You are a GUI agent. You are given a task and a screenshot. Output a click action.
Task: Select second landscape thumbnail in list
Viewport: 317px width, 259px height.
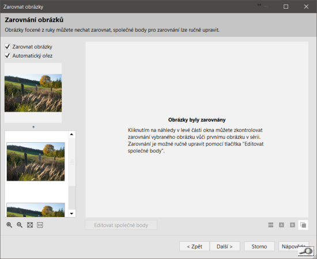(36, 210)
